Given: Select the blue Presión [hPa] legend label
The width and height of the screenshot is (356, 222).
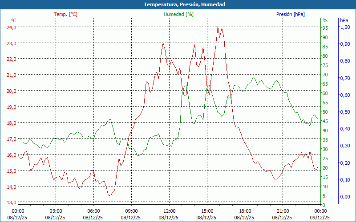Looking at the screenshot, I should 290,14.
